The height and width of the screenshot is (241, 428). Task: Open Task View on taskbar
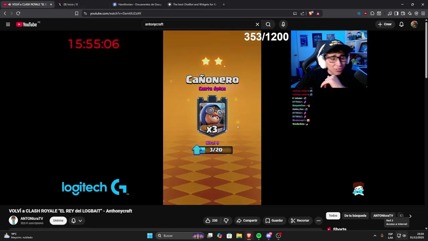point(210,236)
